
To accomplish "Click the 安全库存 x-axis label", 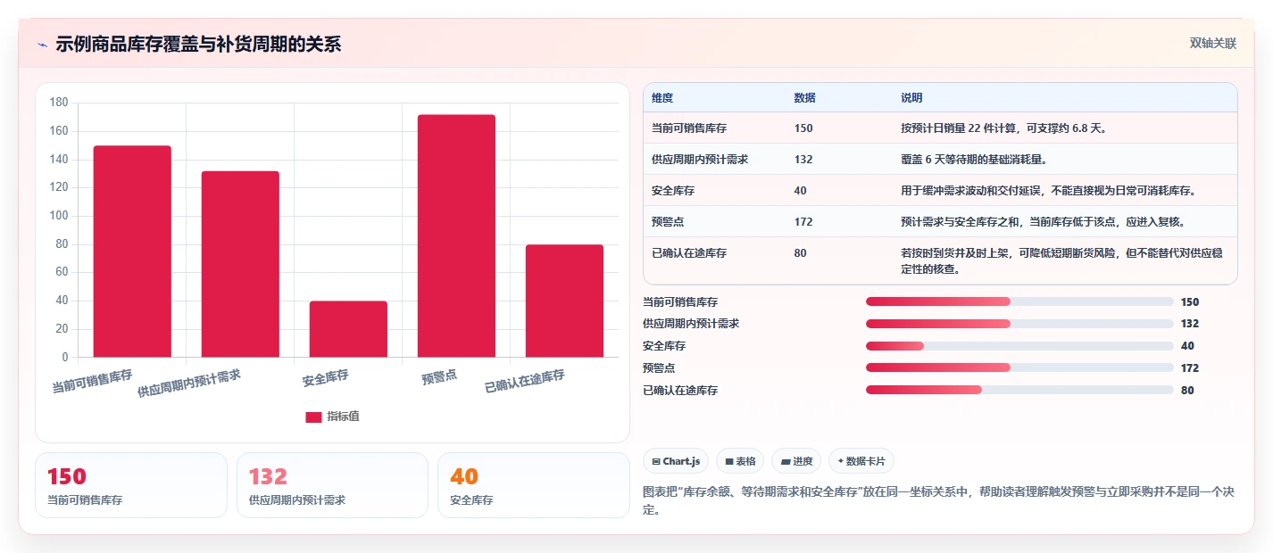I will (x=326, y=377).
